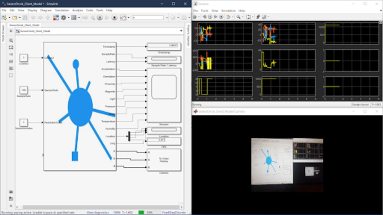Click Fit to View in canvas palette
383x215 pixels.
11,47
